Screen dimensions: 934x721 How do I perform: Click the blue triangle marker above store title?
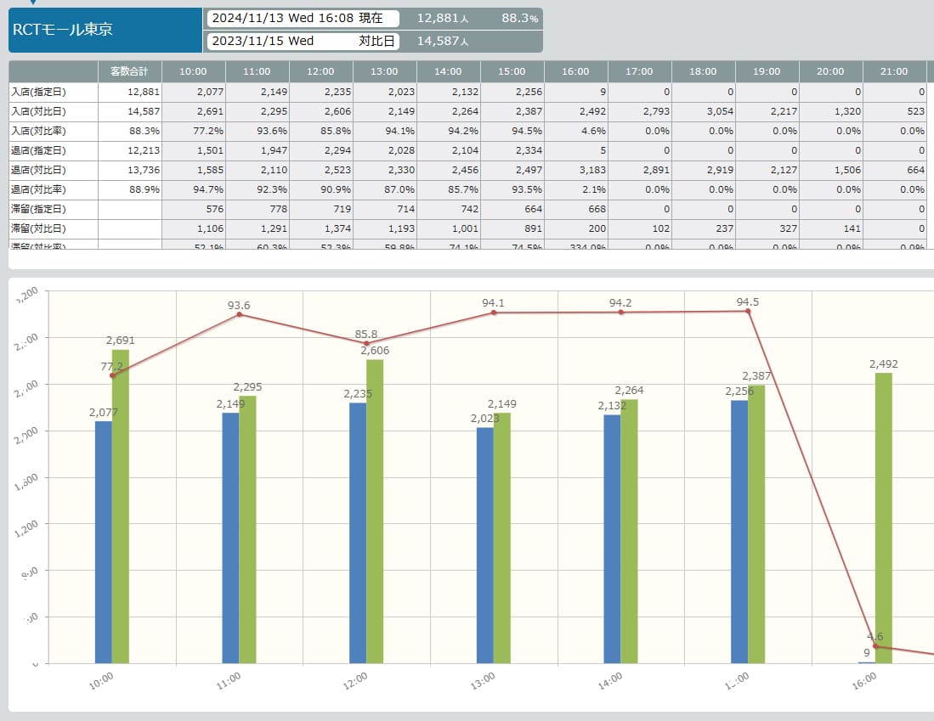point(34,3)
